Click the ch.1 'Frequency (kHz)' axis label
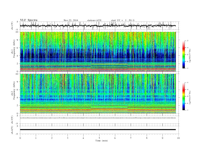 pos(14,49)
